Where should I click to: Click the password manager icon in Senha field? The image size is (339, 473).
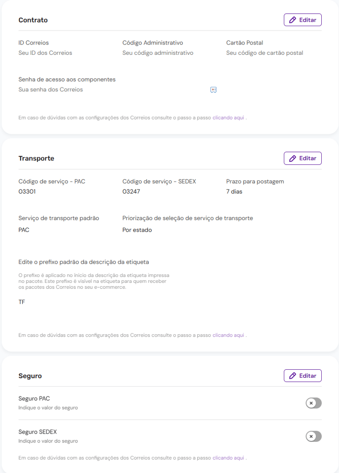[x=213, y=89]
